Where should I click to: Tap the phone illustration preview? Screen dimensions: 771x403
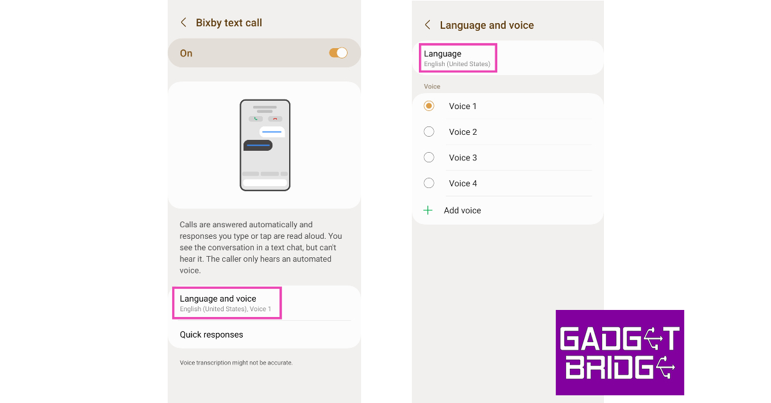pos(265,145)
